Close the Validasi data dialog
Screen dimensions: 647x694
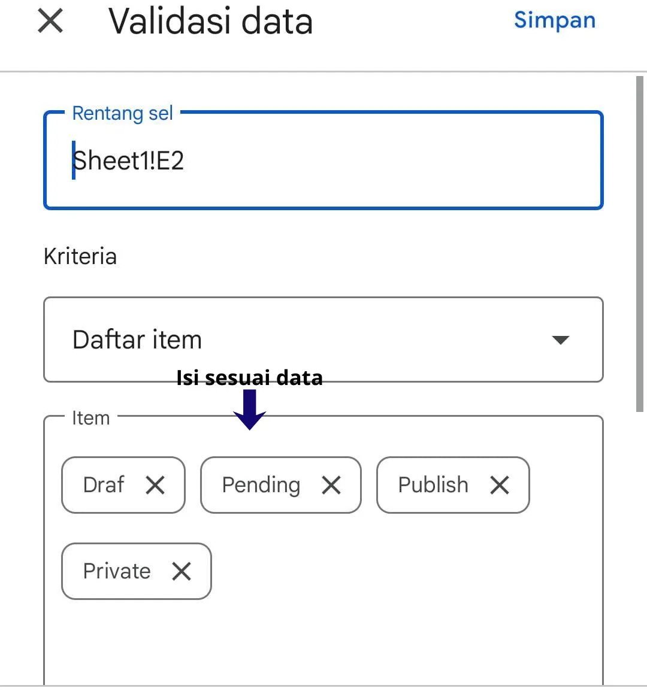(x=50, y=22)
